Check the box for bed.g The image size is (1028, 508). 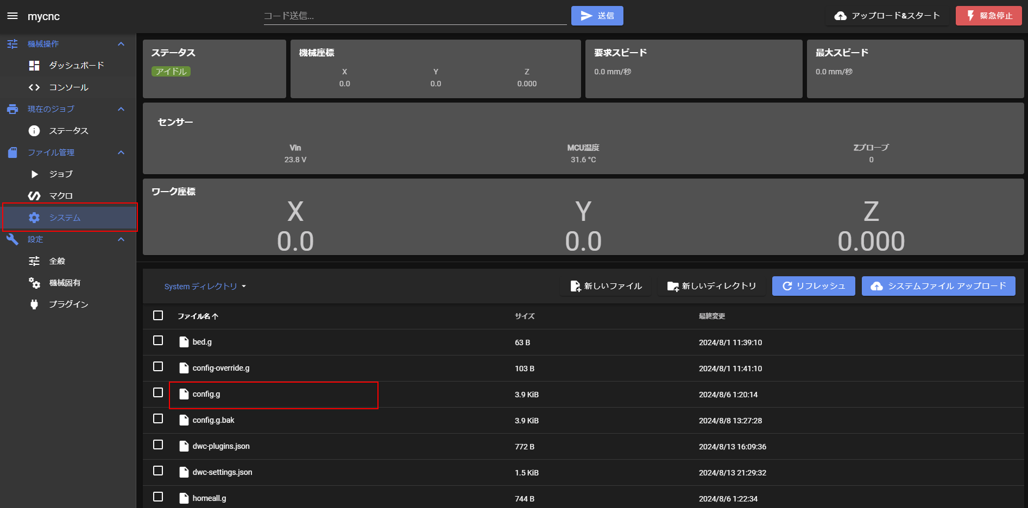[x=158, y=340]
